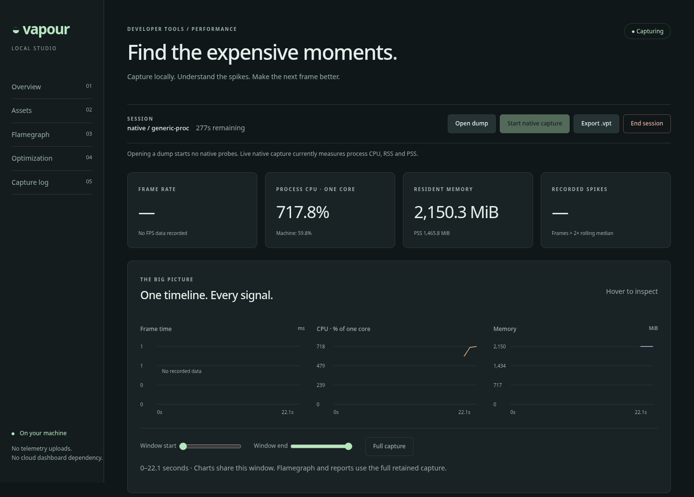Viewport: 694px width, 497px height.
Task: Click the 'Developer Tools / Performance' breadcrumb
Action: click(x=182, y=29)
